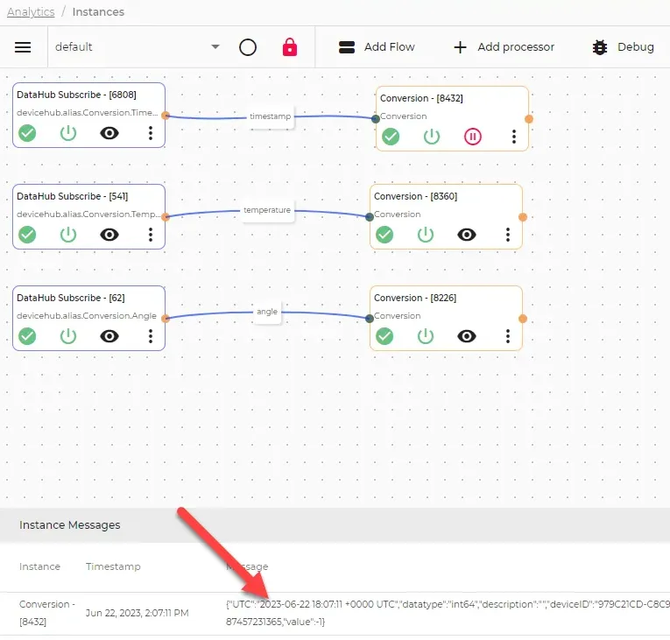Click green check status on Conversion [8226]
The width and height of the screenshot is (670, 640).
click(x=384, y=336)
